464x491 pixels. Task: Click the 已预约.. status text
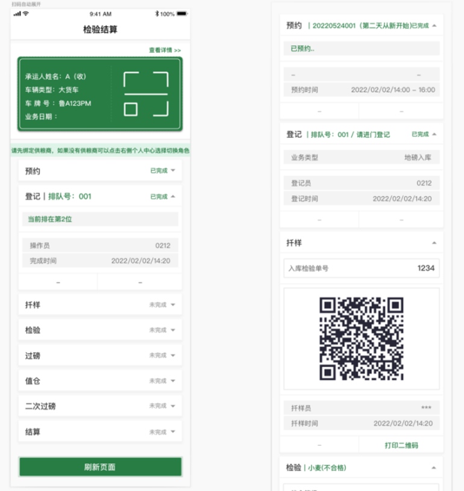303,49
